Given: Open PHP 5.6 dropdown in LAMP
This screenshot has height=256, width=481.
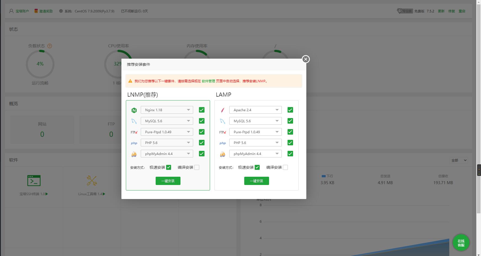Looking at the screenshot, I should [x=256, y=143].
